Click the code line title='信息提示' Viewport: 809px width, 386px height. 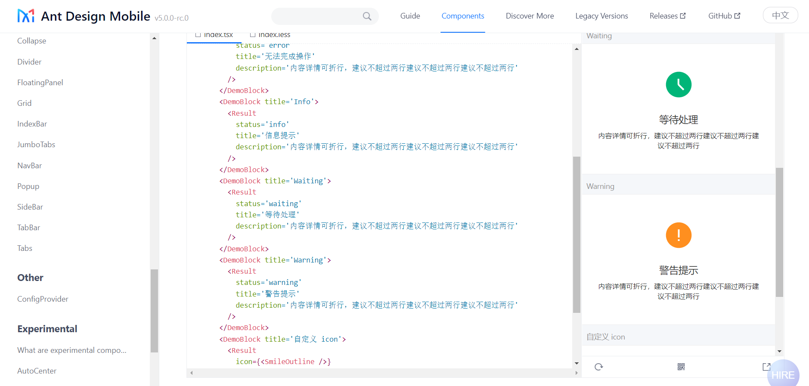coord(267,136)
